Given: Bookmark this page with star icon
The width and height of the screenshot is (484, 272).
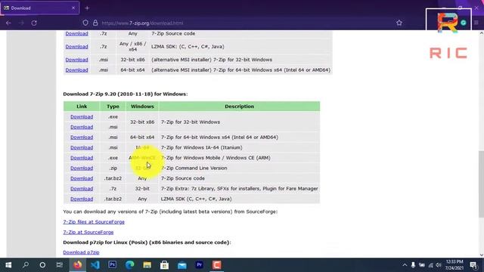Looking at the screenshot, I should [399, 23].
